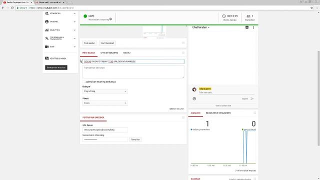Close the Gmail verify email tab
This screenshot has height=180, width=320.
click(63, 2)
